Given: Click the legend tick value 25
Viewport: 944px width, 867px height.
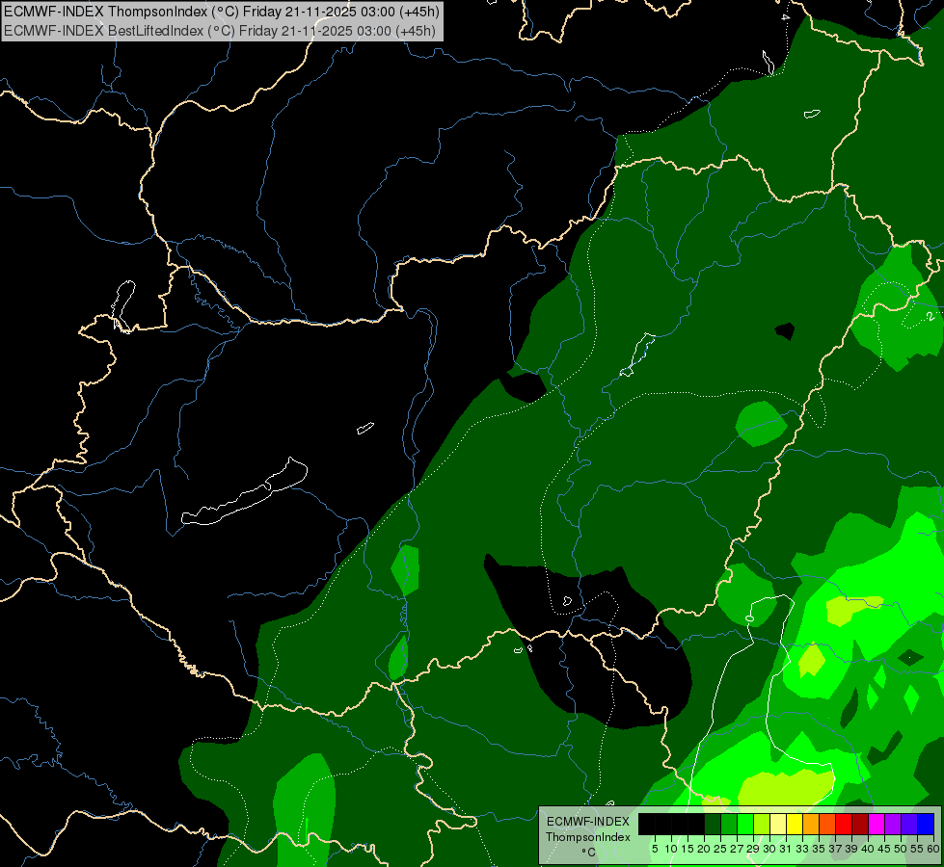Looking at the screenshot, I should 720,849.
